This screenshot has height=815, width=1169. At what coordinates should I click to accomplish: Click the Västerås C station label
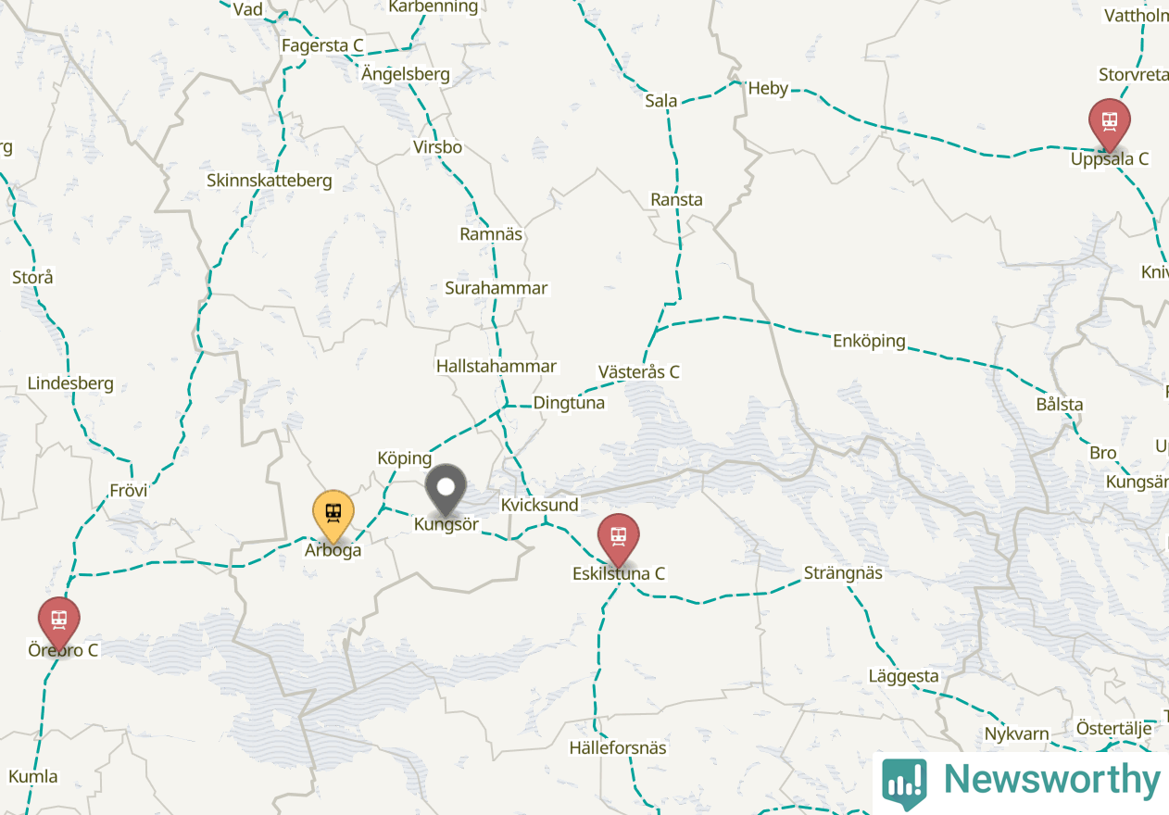638,371
